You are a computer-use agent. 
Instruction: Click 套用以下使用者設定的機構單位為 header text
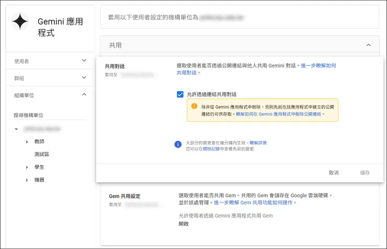pos(153,17)
